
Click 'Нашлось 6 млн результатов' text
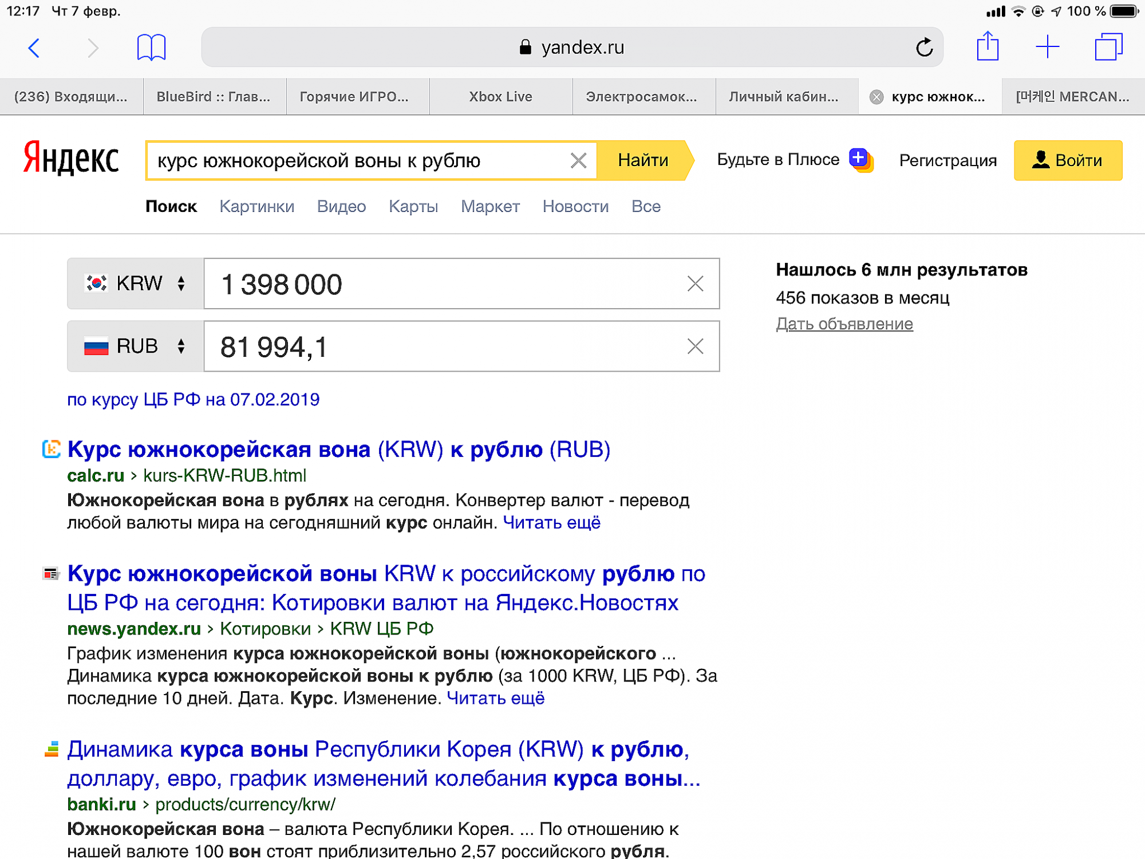click(x=902, y=270)
